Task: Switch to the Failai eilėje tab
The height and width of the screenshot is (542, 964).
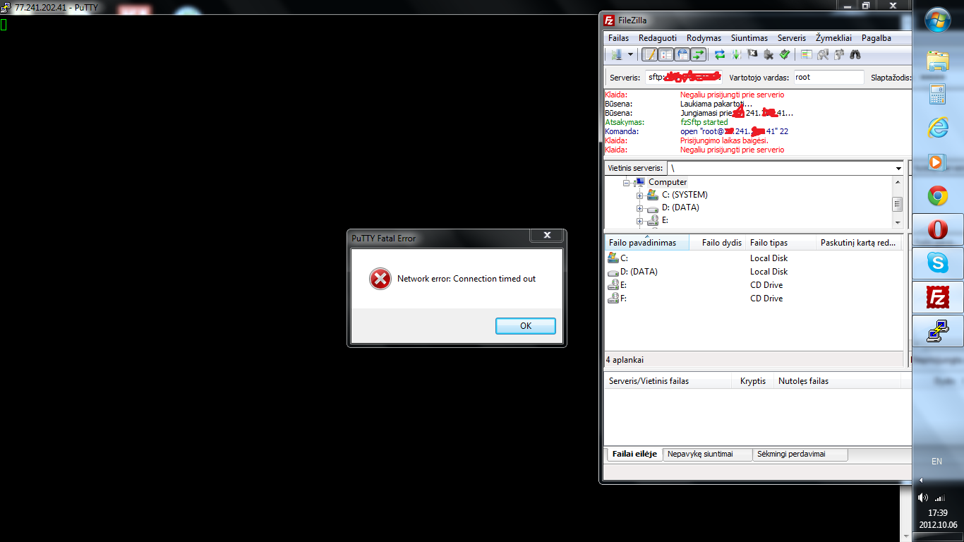Action: point(634,454)
